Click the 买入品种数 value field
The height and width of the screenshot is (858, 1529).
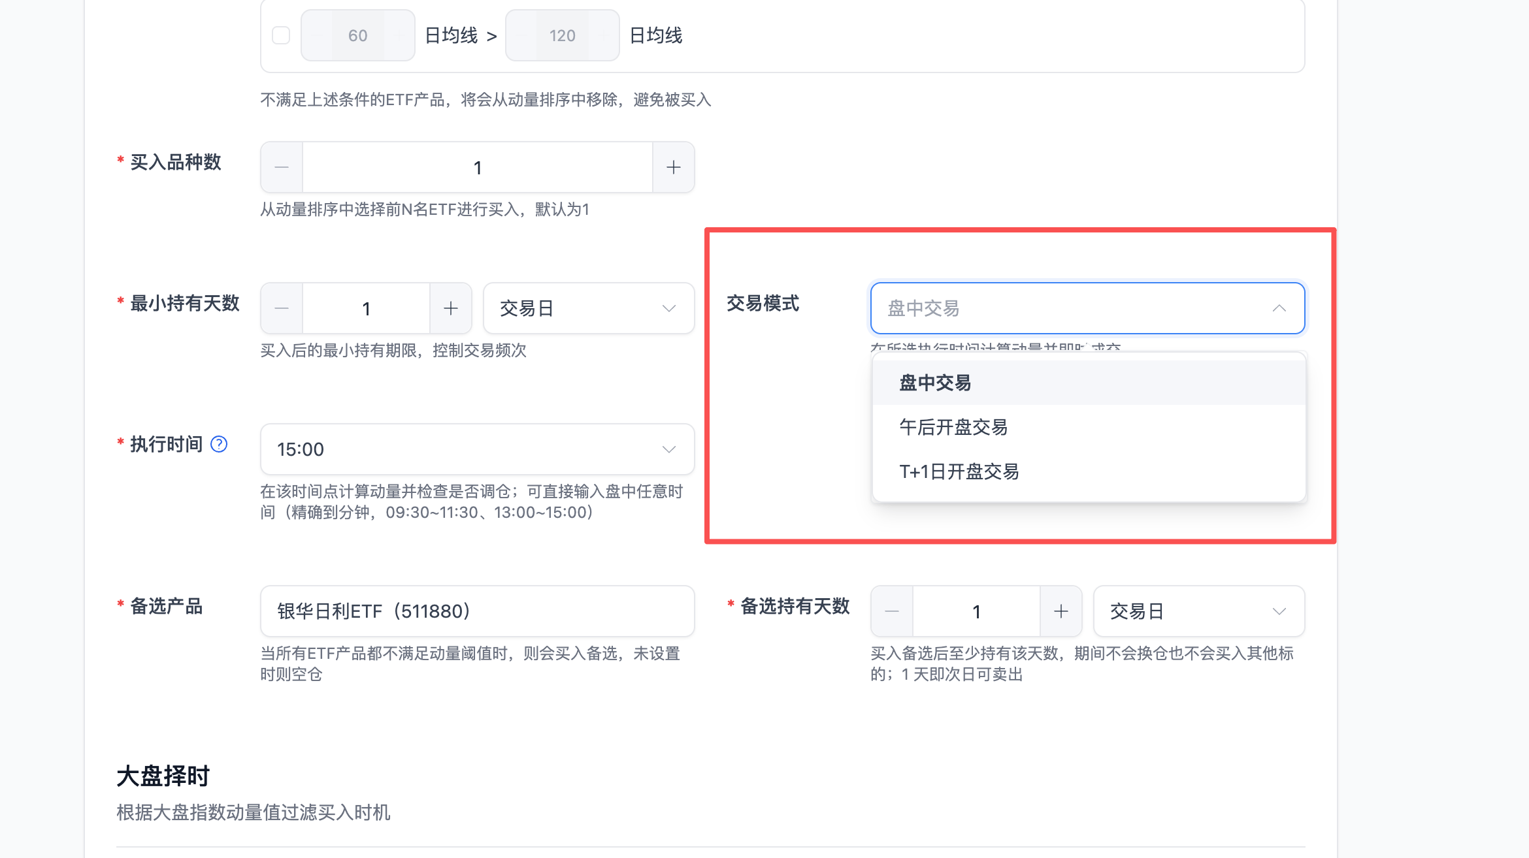pyautogui.click(x=478, y=167)
